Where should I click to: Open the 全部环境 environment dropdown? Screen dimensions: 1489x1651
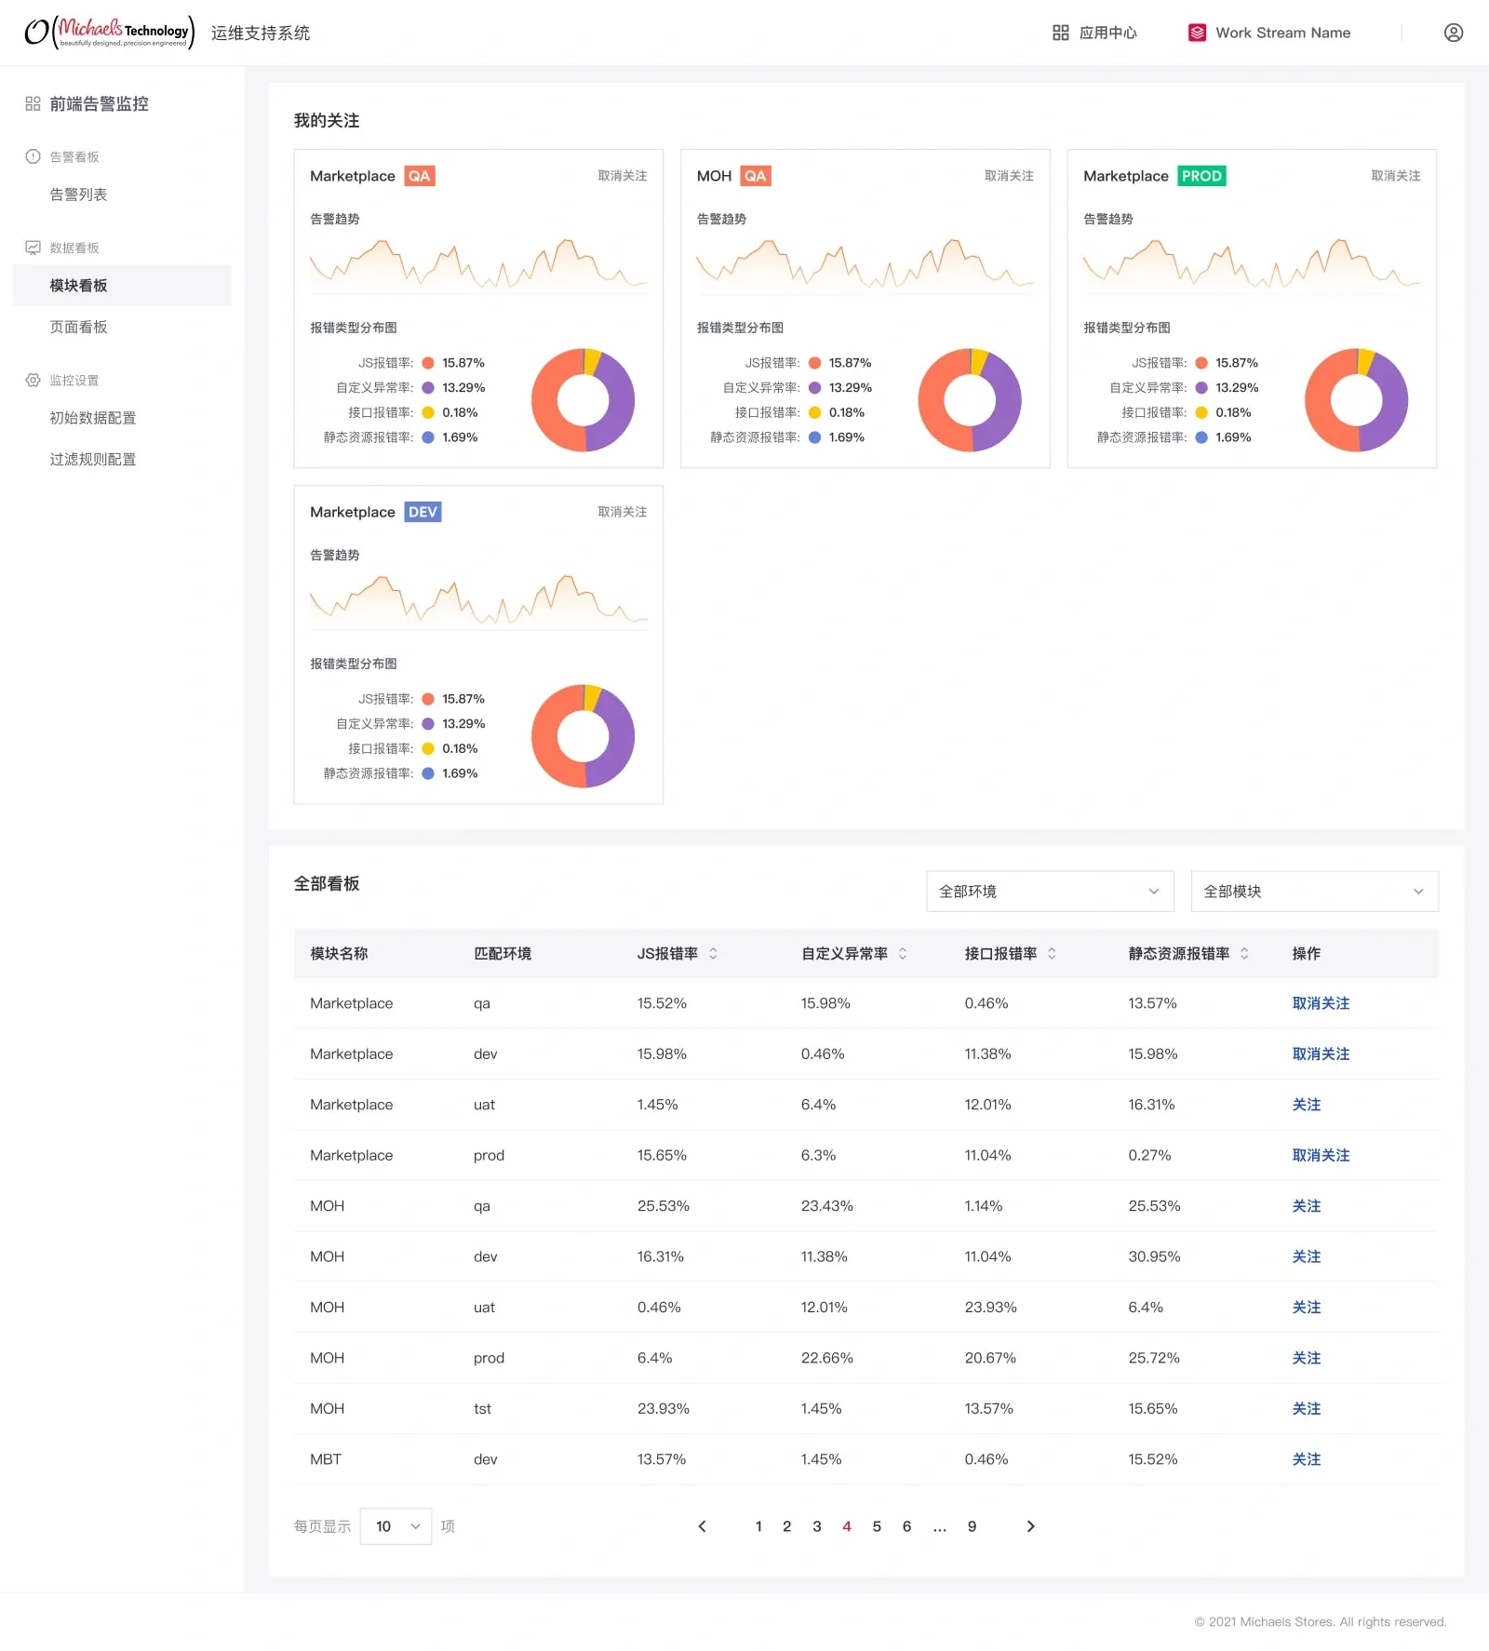[x=1050, y=892]
